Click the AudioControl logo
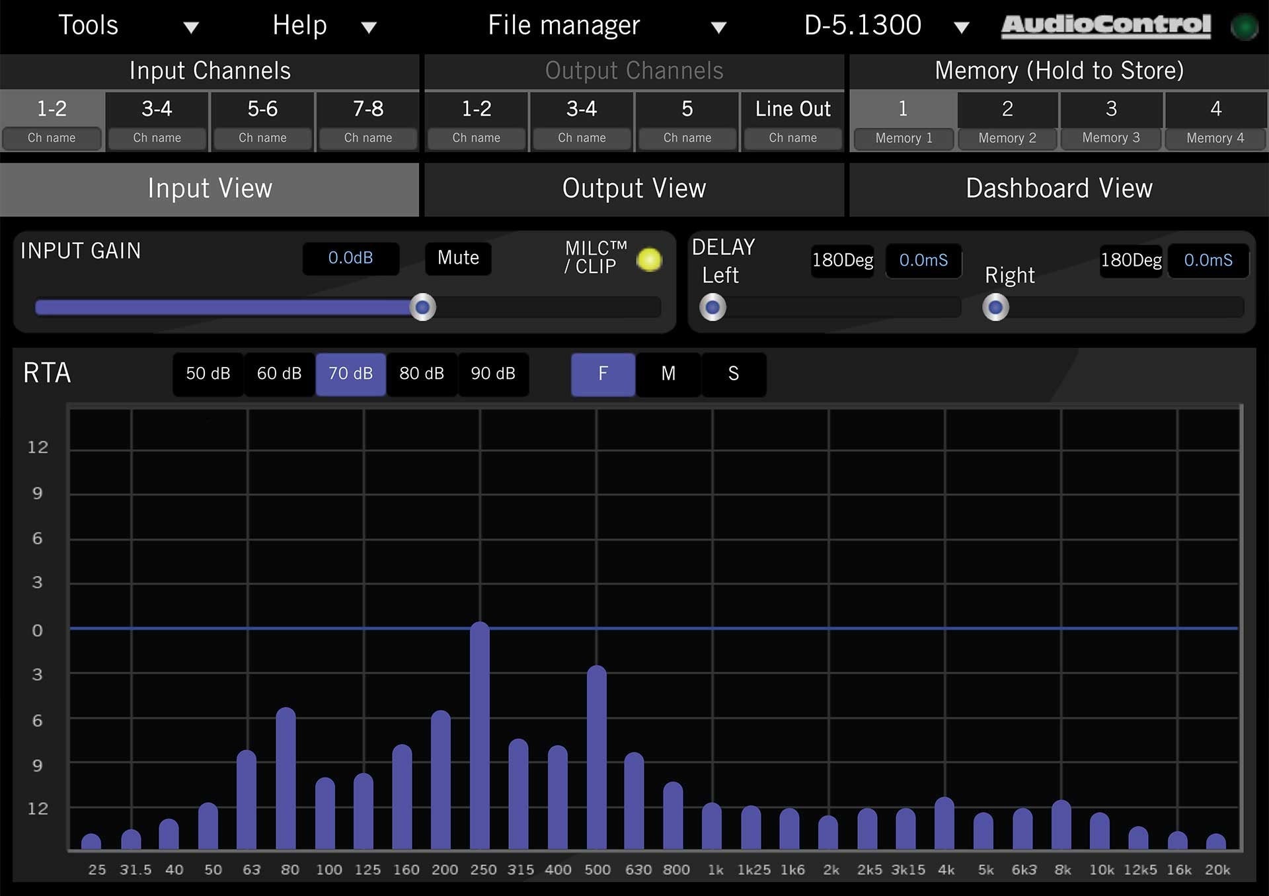This screenshot has width=1269, height=896. [x=1104, y=26]
